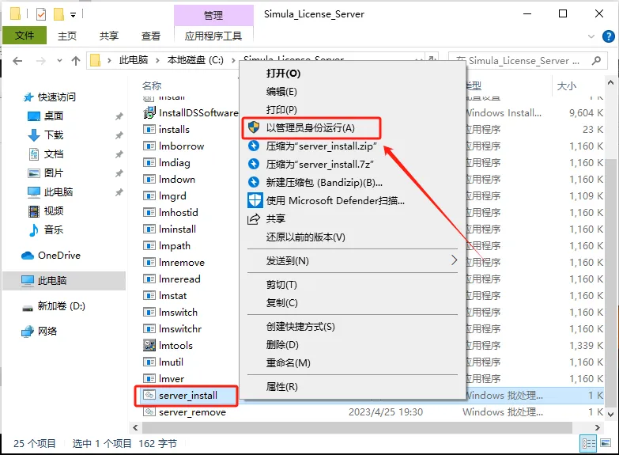
Task: Compress to server_install.zip via context menu
Action: [321, 146]
